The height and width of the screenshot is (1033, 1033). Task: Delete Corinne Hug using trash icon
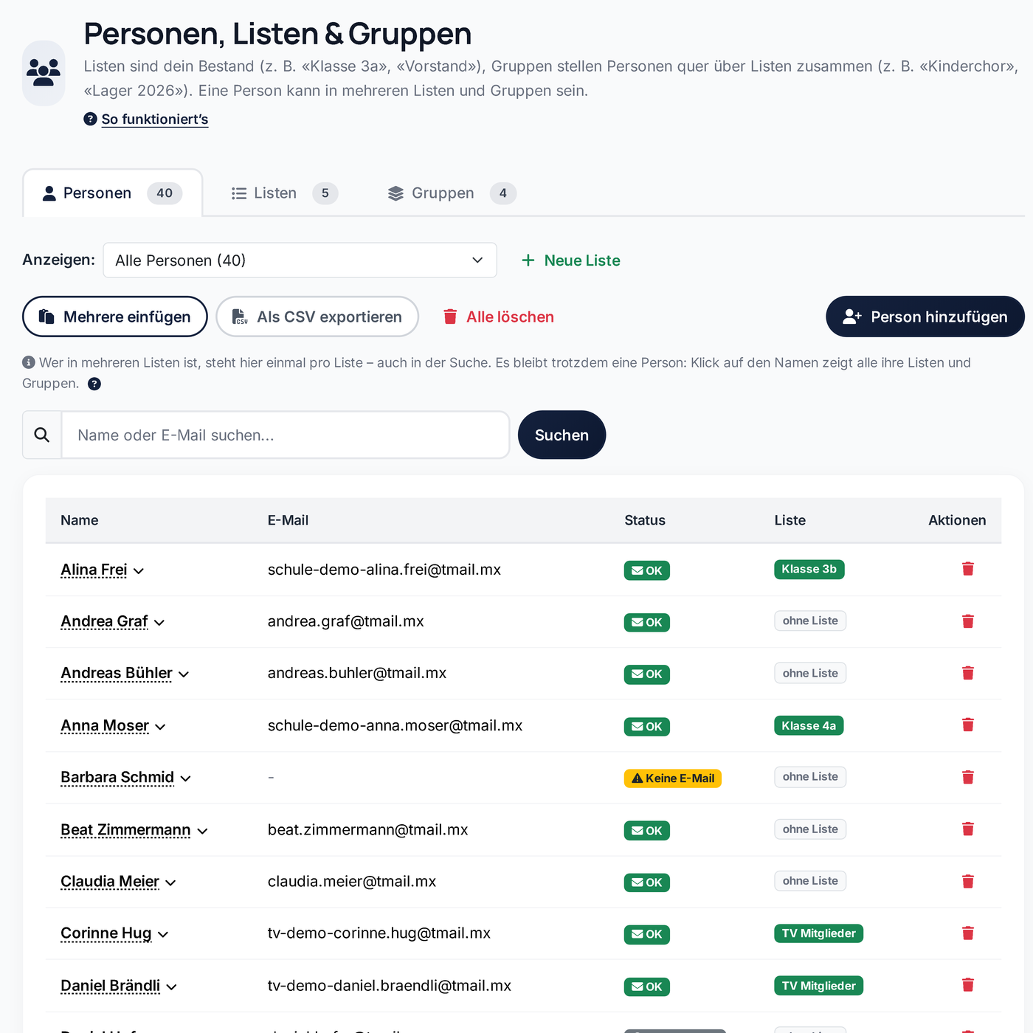(x=968, y=933)
